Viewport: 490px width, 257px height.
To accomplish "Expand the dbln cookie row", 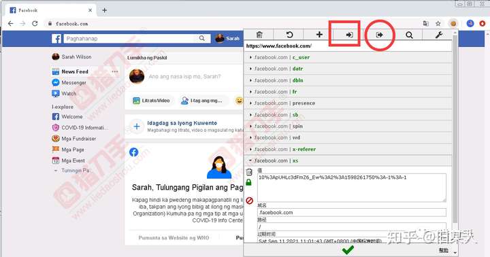I will 348,80.
